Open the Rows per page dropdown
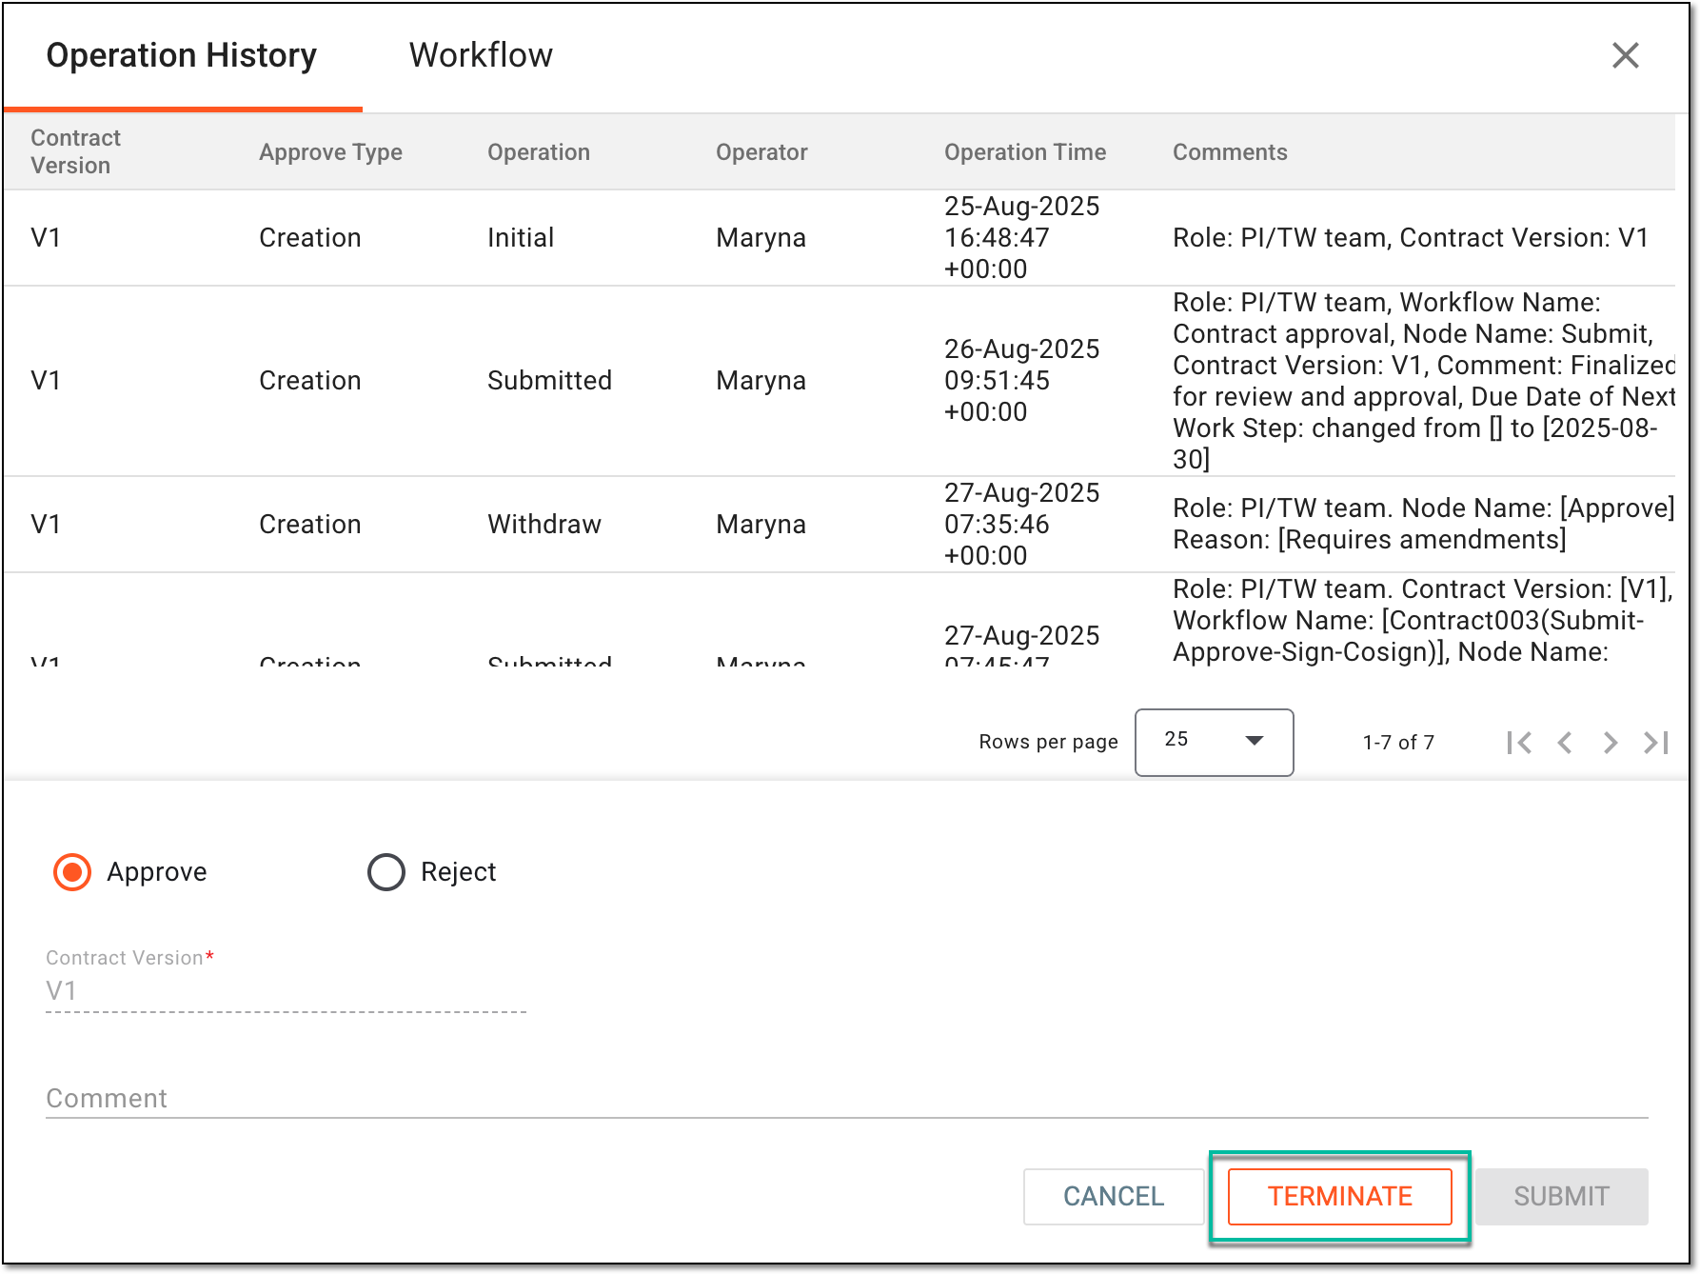Image resolution: width=1700 pixels, height=1274 pixels. pos(1214,742)
